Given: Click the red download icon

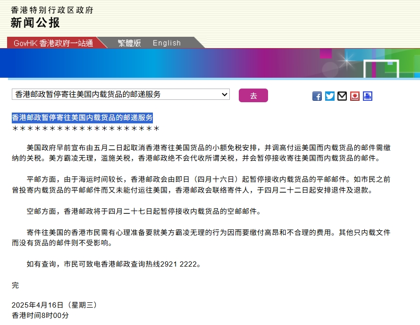Looking at the screenshot, I should coord(355,96).
